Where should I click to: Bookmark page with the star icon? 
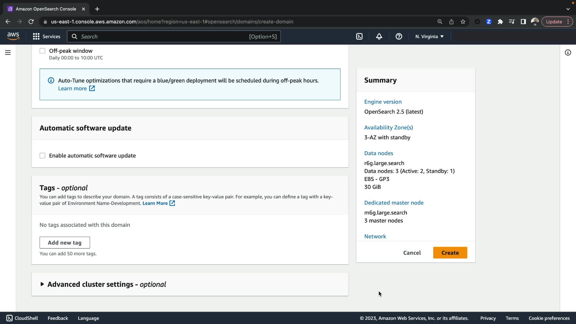(463, 22)
